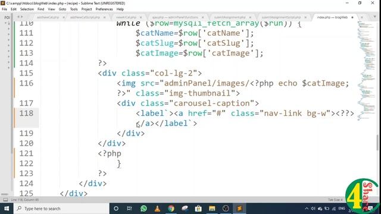Viewport: 381px width, 214px height.
Task: Click the img src="adminPanel/images/ code line
Action: [233, 83]
